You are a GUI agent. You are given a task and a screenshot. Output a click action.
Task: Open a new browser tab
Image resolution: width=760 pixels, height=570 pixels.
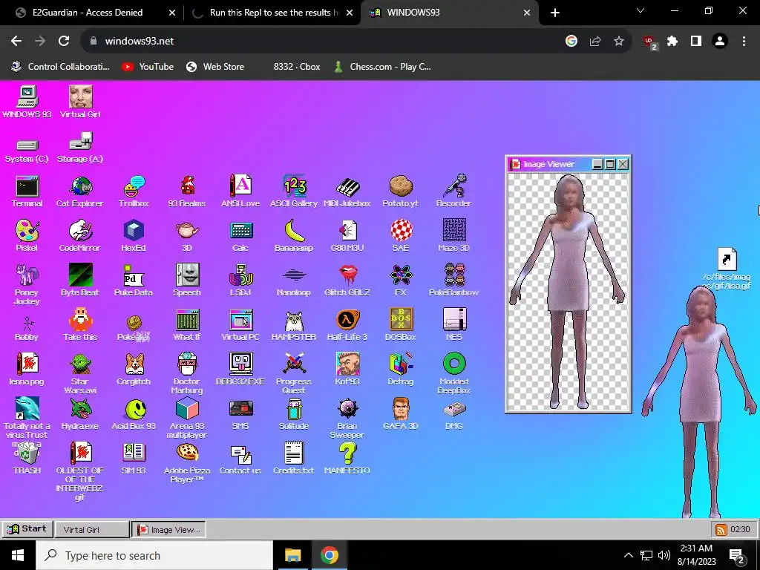tap(555, 13)
